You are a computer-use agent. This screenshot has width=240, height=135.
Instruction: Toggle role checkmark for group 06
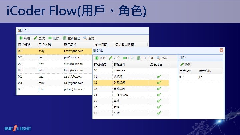(159, 107)
